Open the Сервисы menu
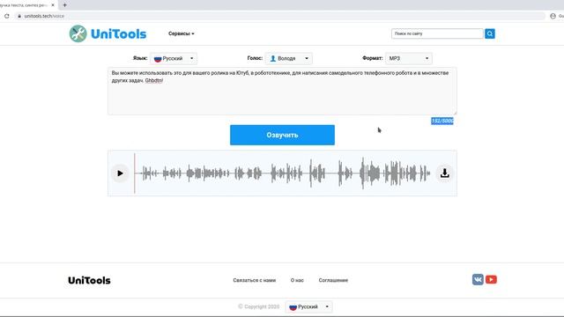The height and width of the screenshot is (317, 564). tap(182, 33)
